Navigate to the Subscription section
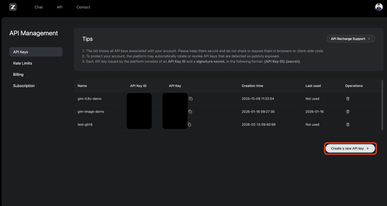The image size is (387, 206). (24, 86)
